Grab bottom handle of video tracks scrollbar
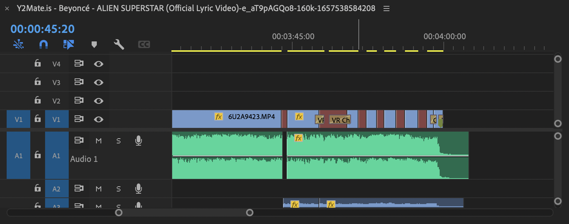The width and height of the screenshot is (569, 224). (x=558, y=123)
